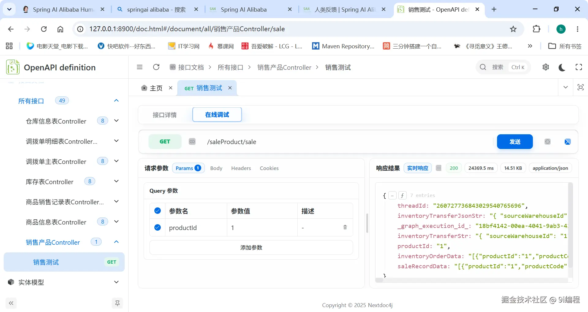This screenshot has height=312, width=588.
Task: Click the GET method button
Action: click(x=165, y=142)
